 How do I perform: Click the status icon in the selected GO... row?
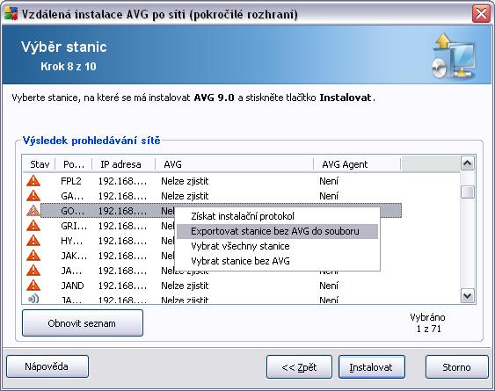33,211
